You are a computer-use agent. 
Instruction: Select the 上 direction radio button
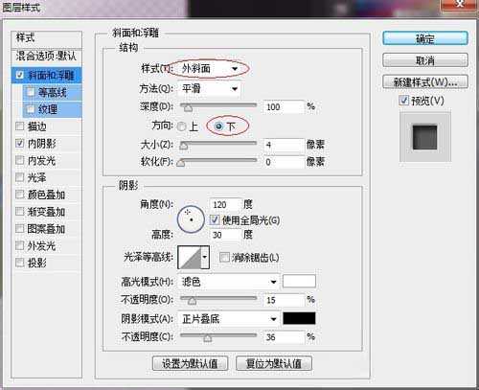[x=181, y=126]
